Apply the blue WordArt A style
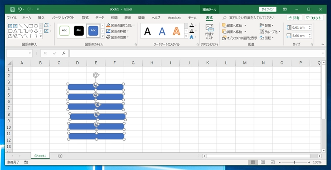The image size is (331, 170). 162,31
